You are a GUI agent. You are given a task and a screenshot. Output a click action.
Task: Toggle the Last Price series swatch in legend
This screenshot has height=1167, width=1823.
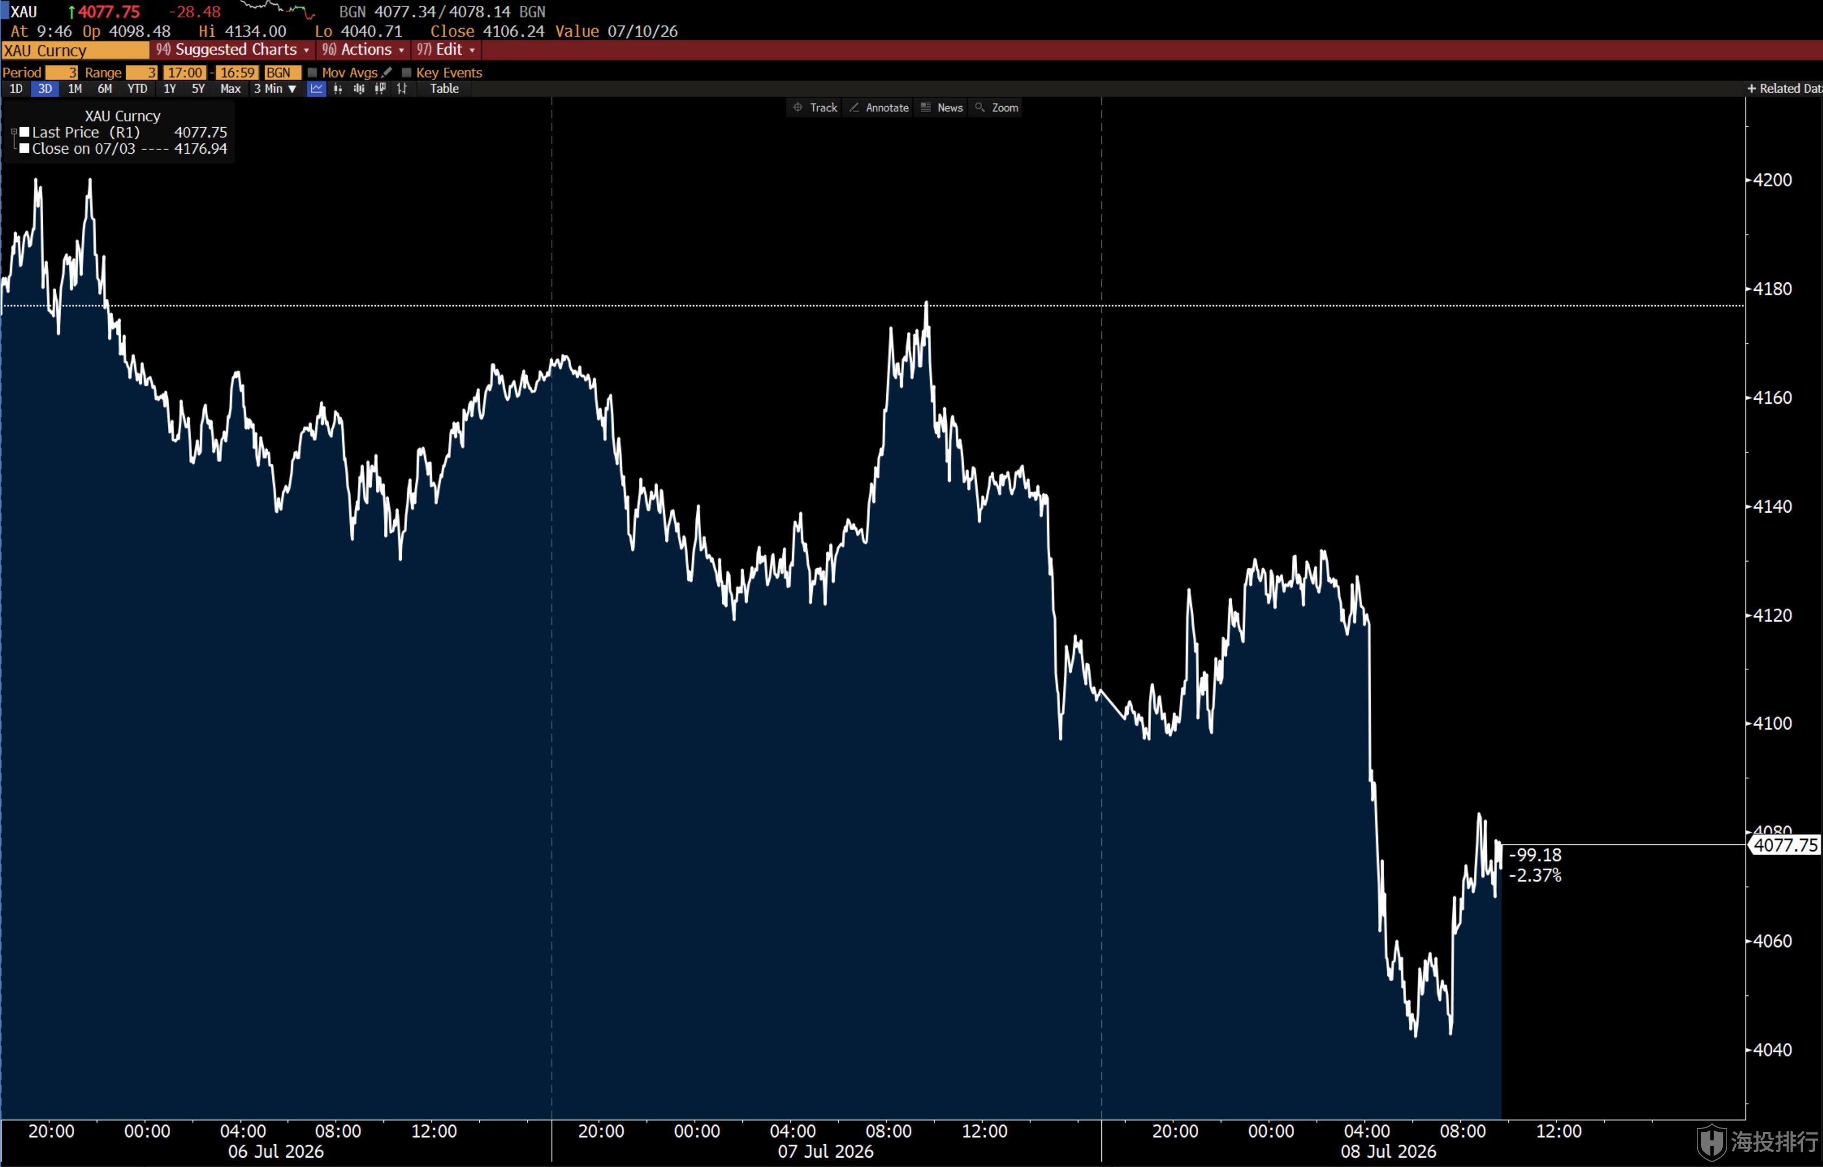(24, 132)
